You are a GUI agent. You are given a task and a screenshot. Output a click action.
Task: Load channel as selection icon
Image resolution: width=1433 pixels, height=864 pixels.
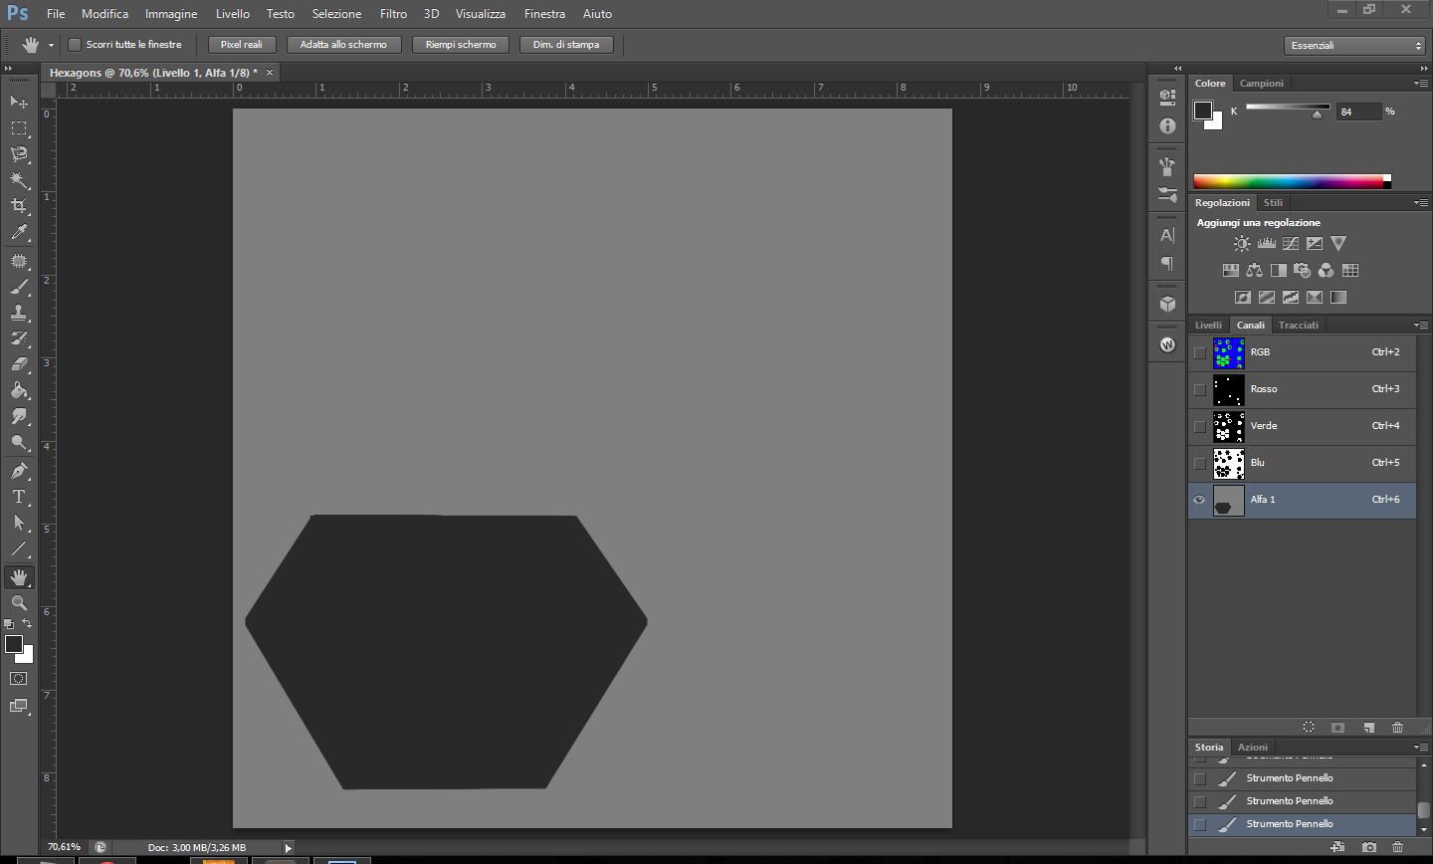(1309, 728)
